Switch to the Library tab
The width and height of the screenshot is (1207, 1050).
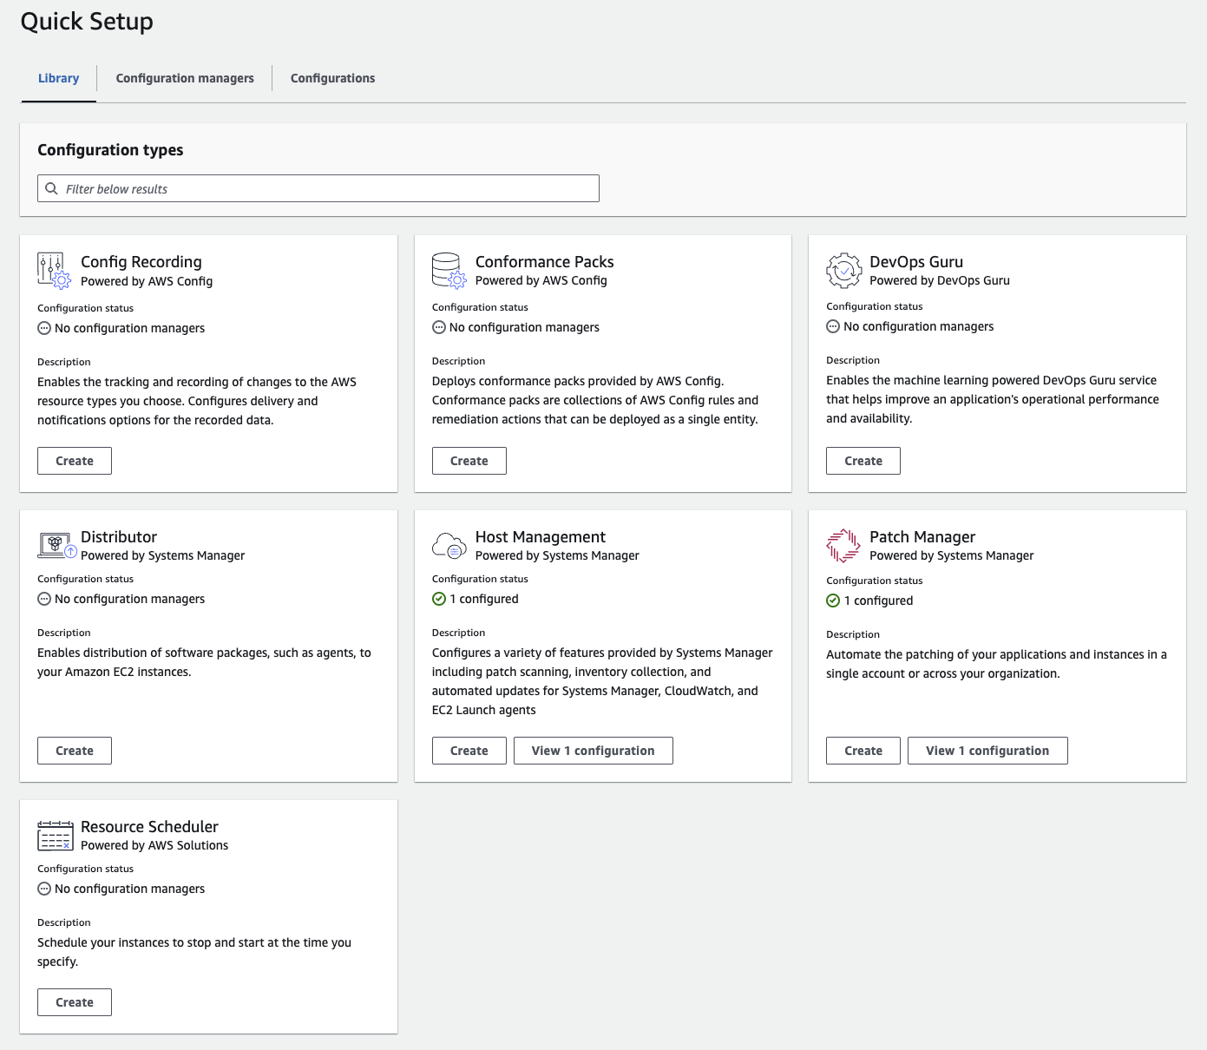(x=59, y=78)
